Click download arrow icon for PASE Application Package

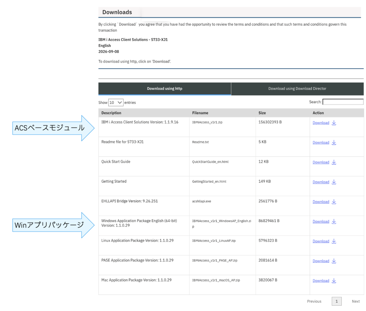(334, 261)
